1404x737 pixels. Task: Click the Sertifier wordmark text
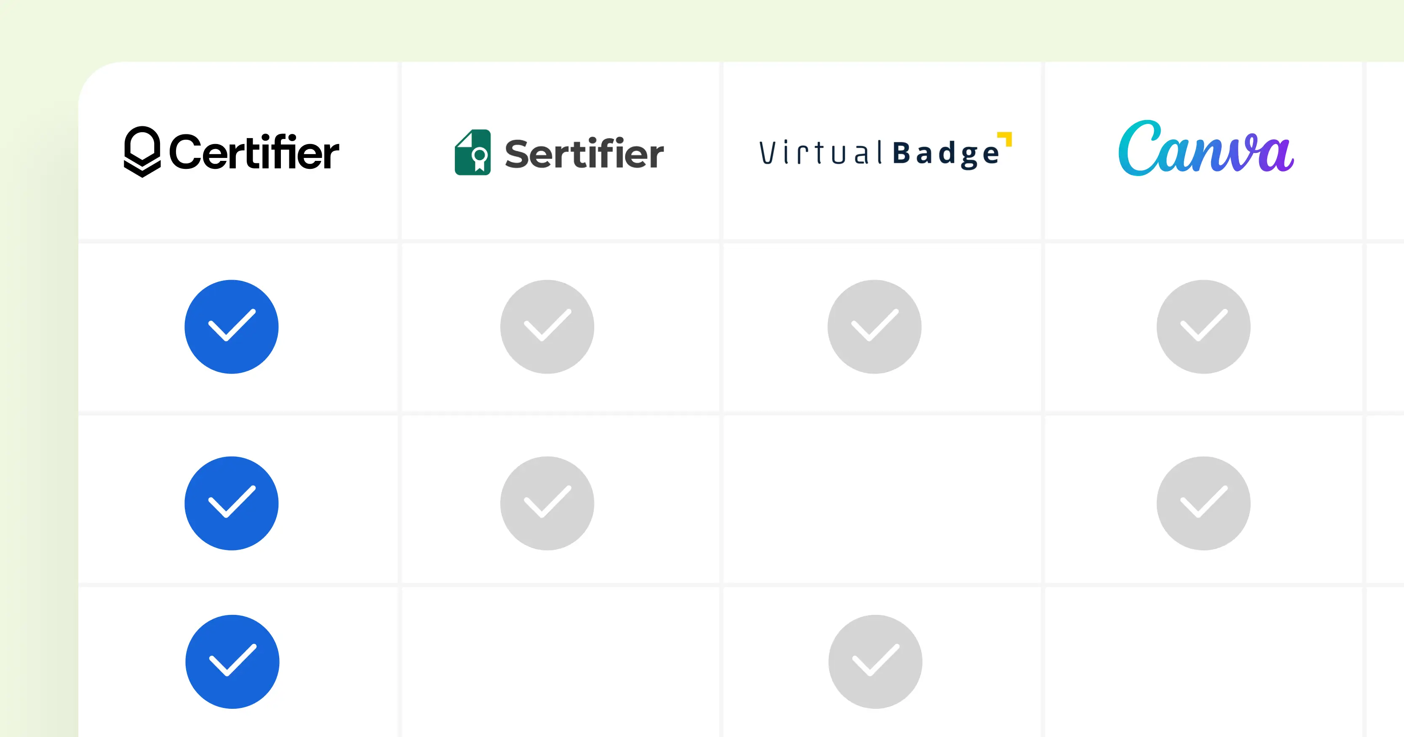(x=584, y=154)
